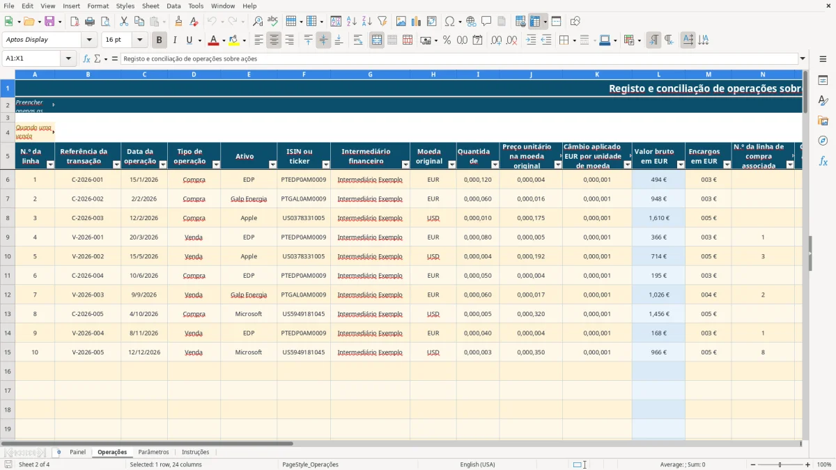Viewport: 836px width, 470px height.
Task: Open filter dropdown for Tipo de operação
Action: (x=216, y=165)
